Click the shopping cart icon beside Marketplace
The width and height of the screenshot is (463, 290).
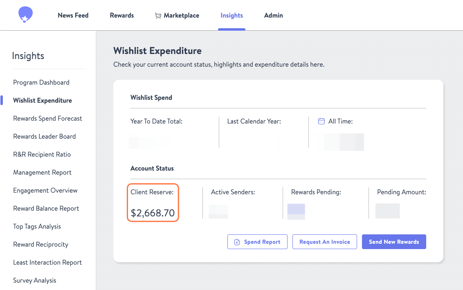[158, 15]
